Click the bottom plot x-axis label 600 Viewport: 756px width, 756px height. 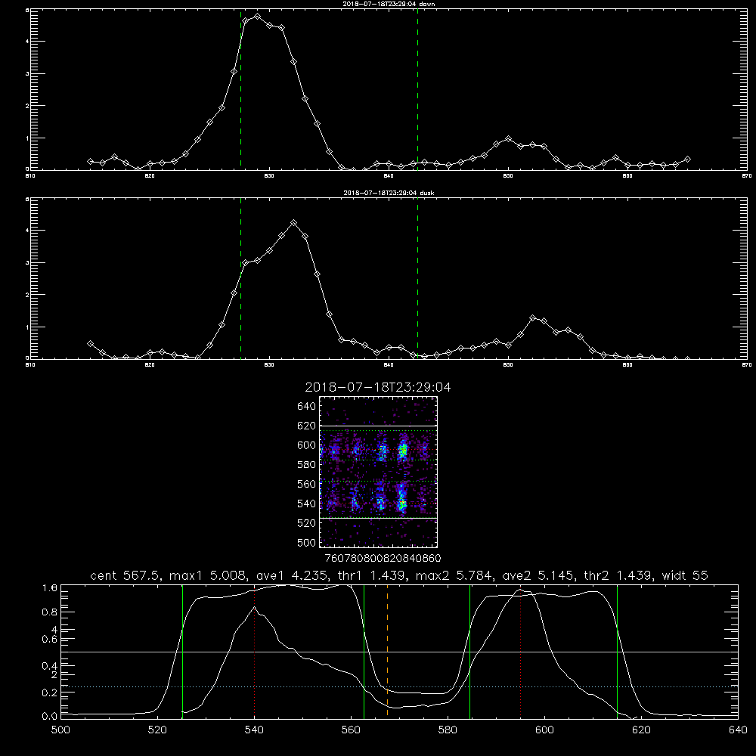click(x=544, y=730)
